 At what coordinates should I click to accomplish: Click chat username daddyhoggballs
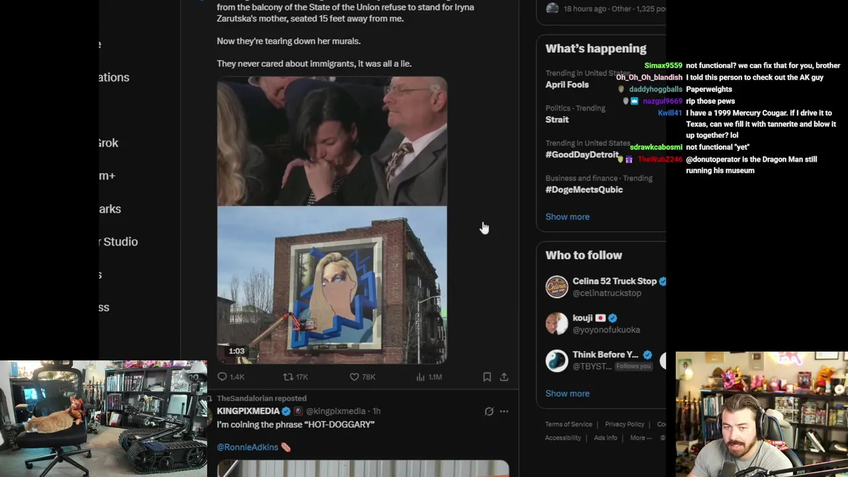tap(656, 89)
